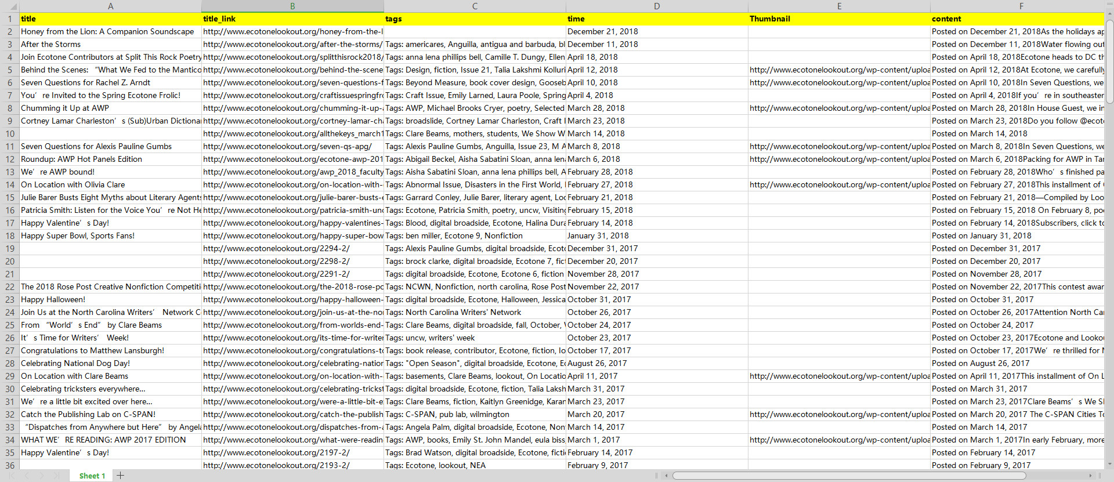The height and width of the screenshot is (482, 1114).
Task: Click the horizontal scrollbar thumb
Action: (x=848, y=476)
